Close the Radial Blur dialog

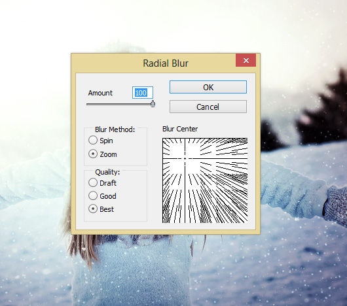click(x=246, y=60)
